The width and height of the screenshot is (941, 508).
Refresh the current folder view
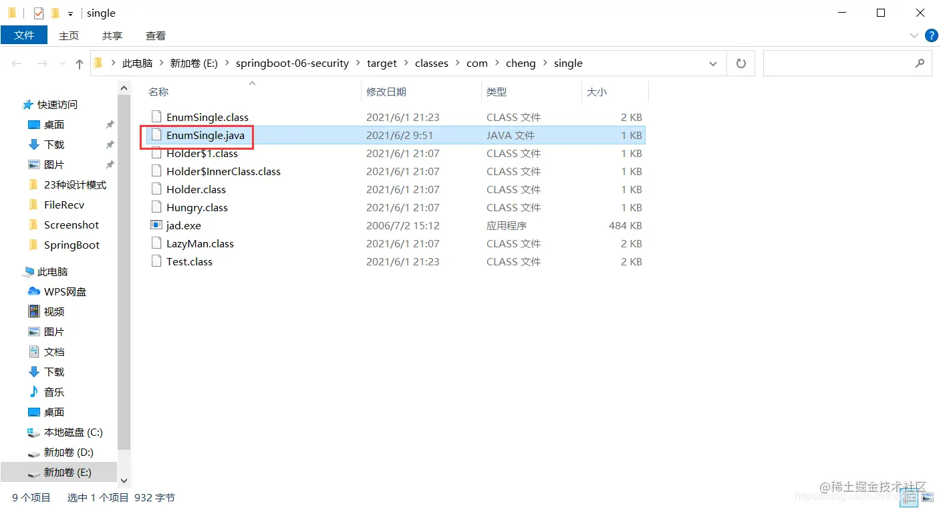[741, 63]
